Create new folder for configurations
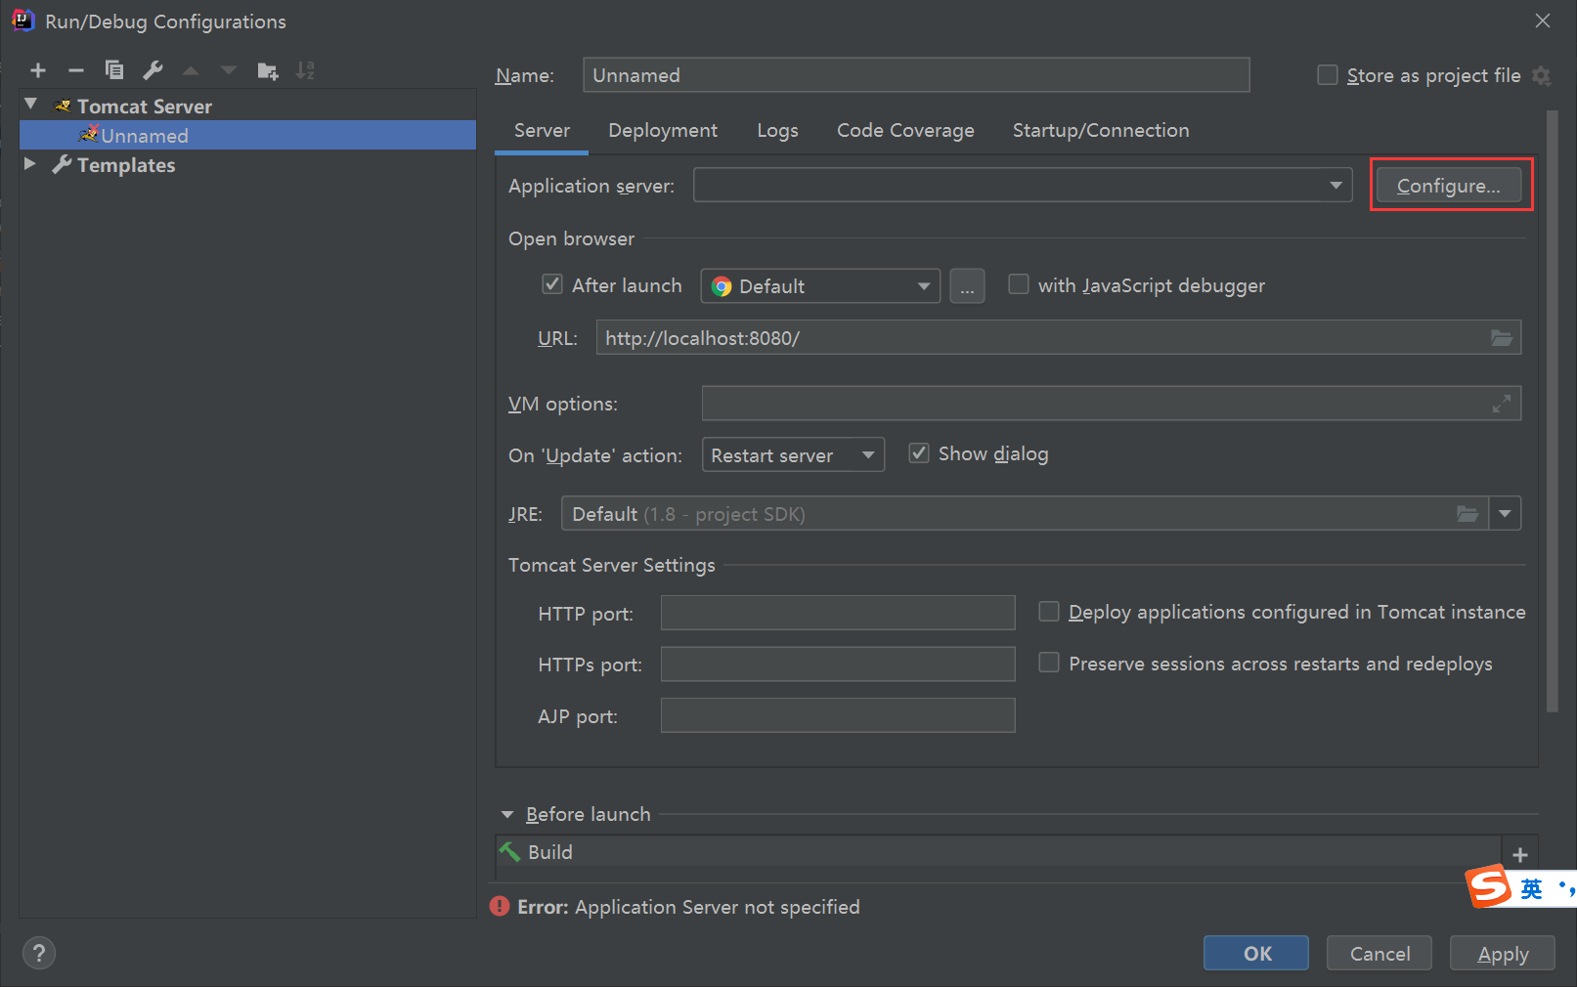Screen dimensions: 1577x987 coord(267,70)
